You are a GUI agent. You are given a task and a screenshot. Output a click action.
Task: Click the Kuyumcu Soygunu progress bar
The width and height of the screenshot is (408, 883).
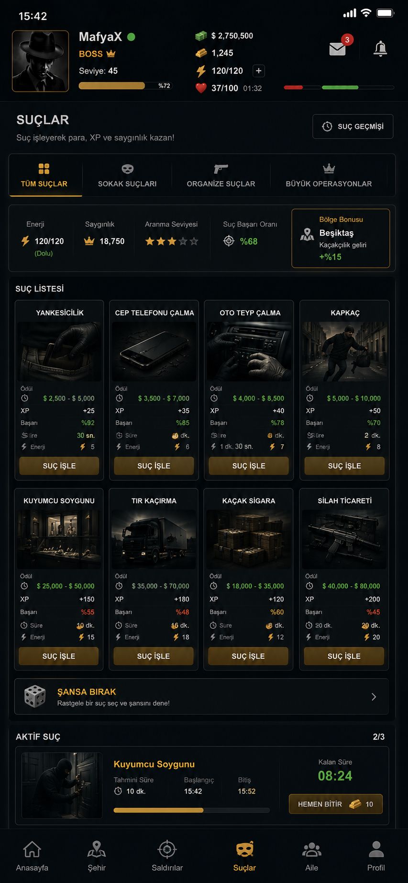click(x=191, y=810)
